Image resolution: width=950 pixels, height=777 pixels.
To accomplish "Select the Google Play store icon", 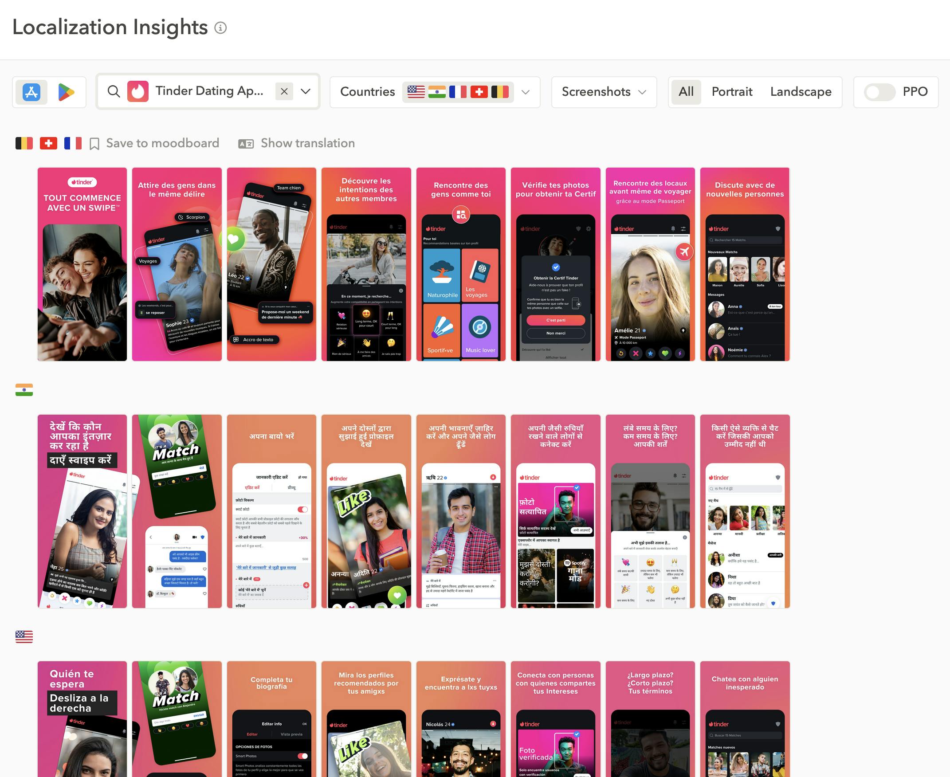I will 66,92.
